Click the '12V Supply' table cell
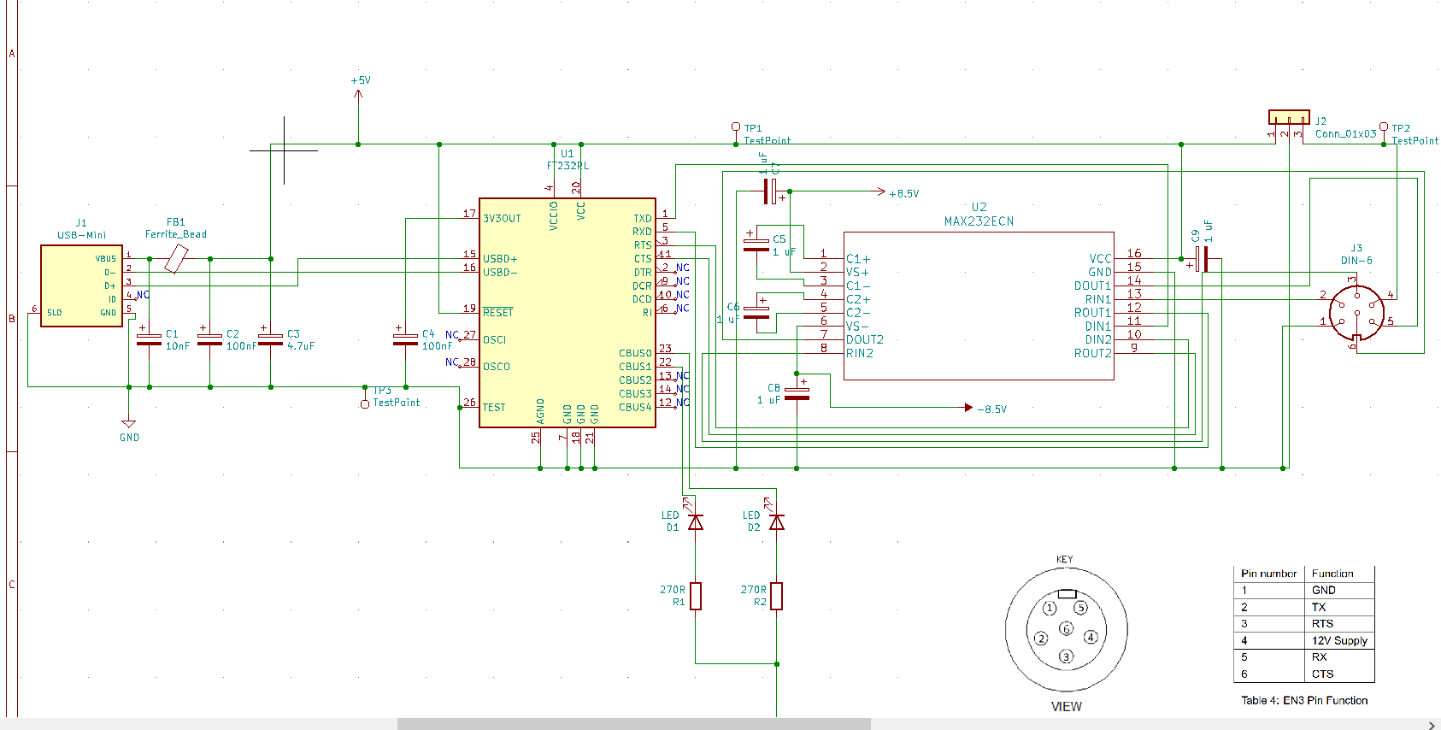The height and width of the screenshot is (730, 1441). tap(1339, 640)
